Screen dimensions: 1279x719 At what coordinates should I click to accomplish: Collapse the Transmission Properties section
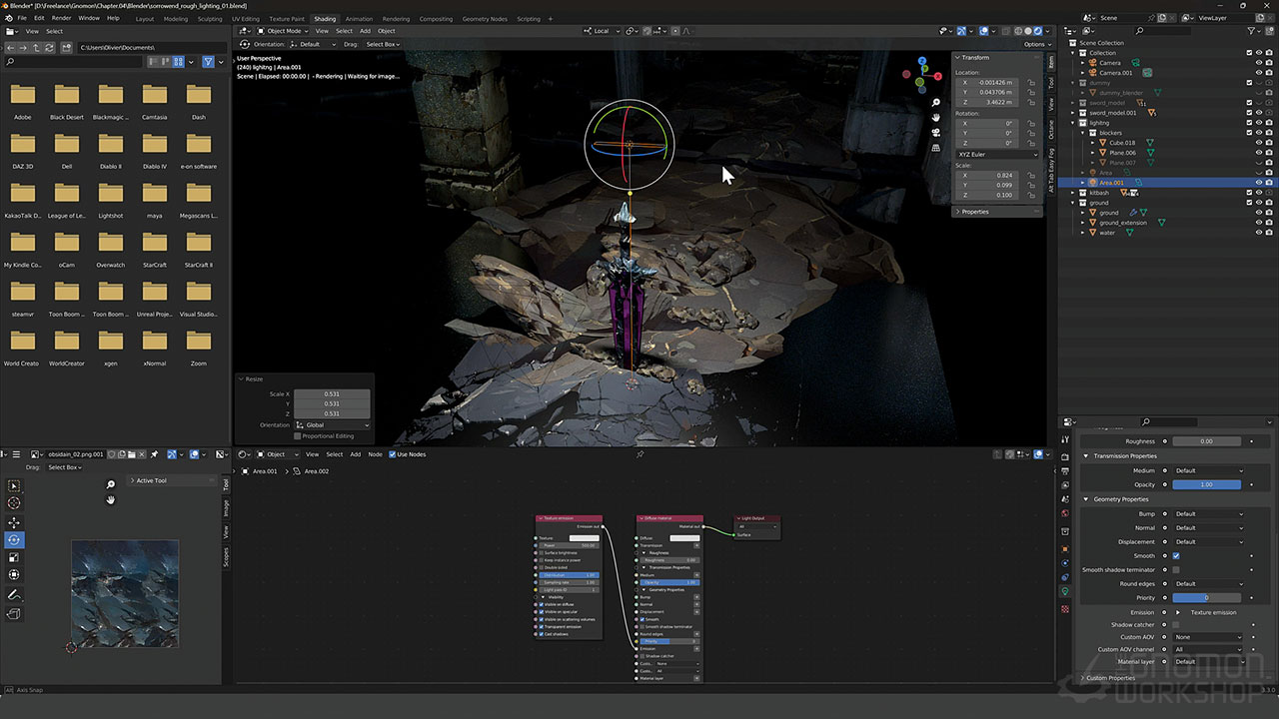[1087, 456]
